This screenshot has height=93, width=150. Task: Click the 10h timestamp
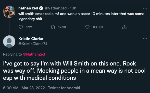click(73, 8)
